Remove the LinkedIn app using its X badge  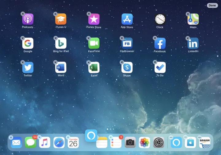[x=188, y=38]
